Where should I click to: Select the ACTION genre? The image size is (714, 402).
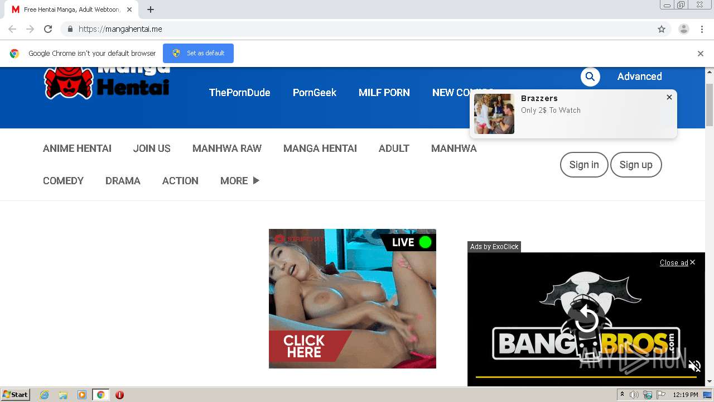click(x=180, y=181)
